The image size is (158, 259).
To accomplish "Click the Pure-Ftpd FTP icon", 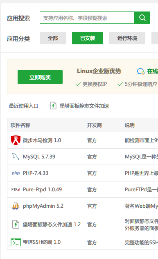I will pos(16,190).
